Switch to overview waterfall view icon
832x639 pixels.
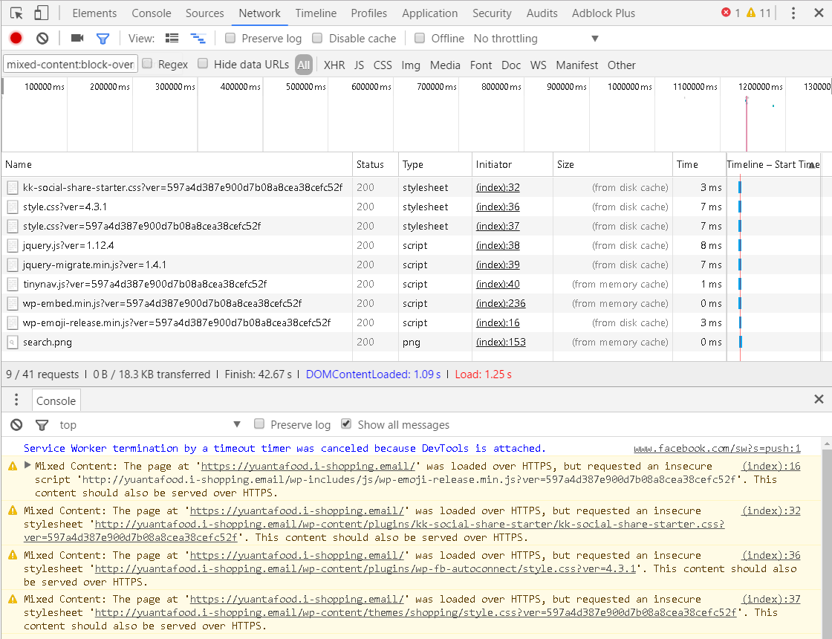(198, 38)
